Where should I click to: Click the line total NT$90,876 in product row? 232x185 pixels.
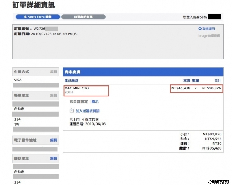point(211,88)
